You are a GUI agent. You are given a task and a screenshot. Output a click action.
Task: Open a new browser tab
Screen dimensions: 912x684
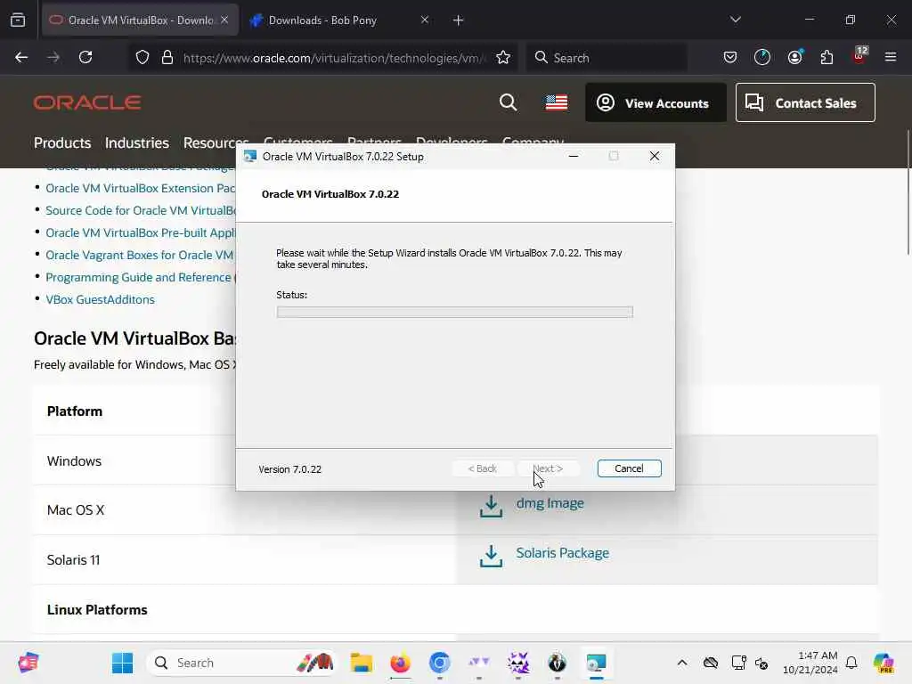pos(459,20)
